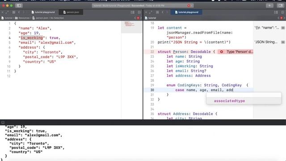Click "L9P 3XX" postal code in editor
286x161 pixels.
(66, 57)
